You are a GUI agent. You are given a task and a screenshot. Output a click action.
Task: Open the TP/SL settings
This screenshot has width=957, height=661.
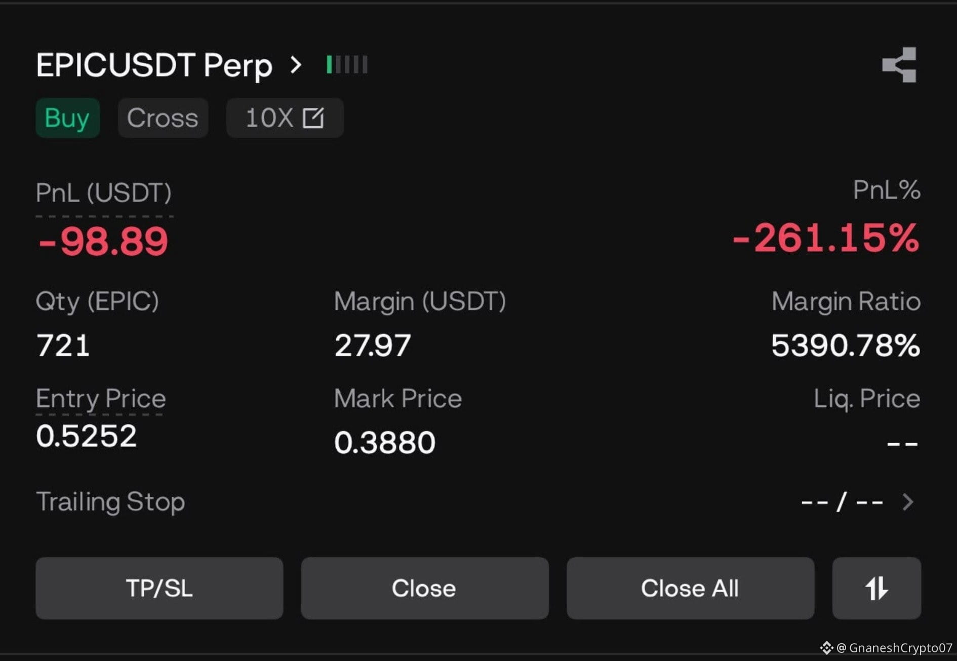[159, 588]
